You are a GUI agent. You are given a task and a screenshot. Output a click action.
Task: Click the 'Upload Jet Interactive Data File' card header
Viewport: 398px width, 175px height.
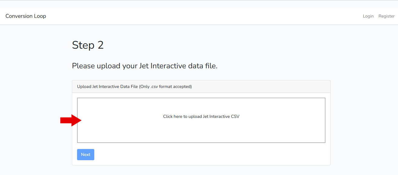pyautogui.click(x=107, y=86)
